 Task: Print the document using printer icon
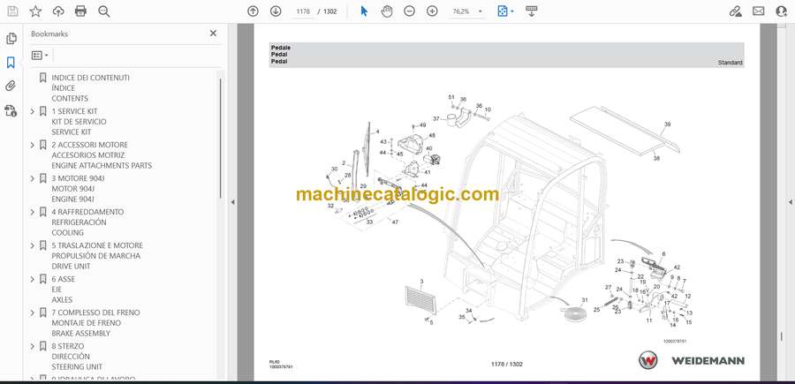81,11
